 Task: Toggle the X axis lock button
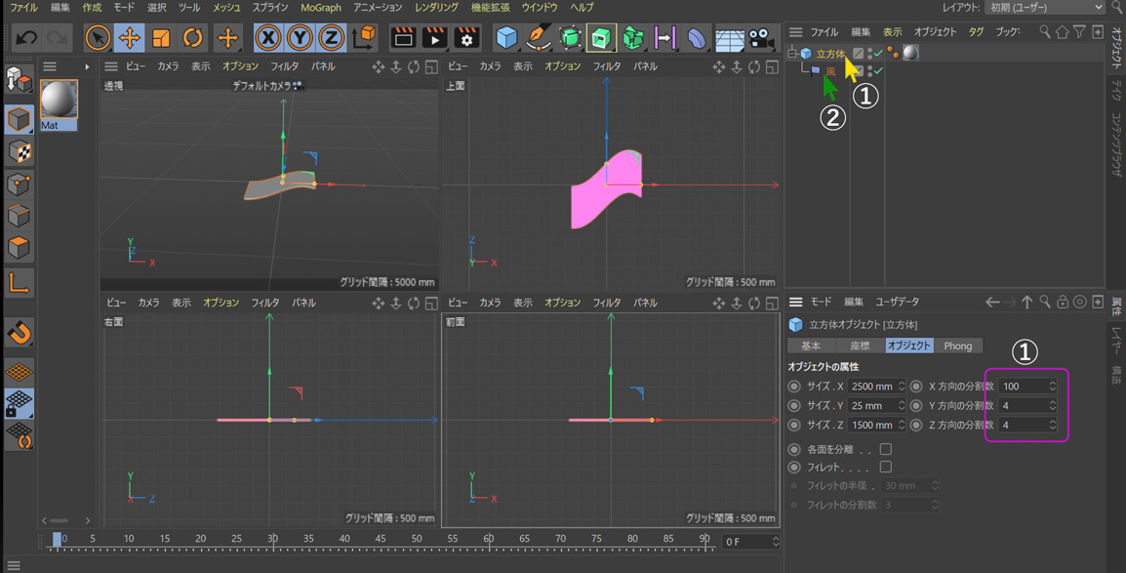pos(268,38)
